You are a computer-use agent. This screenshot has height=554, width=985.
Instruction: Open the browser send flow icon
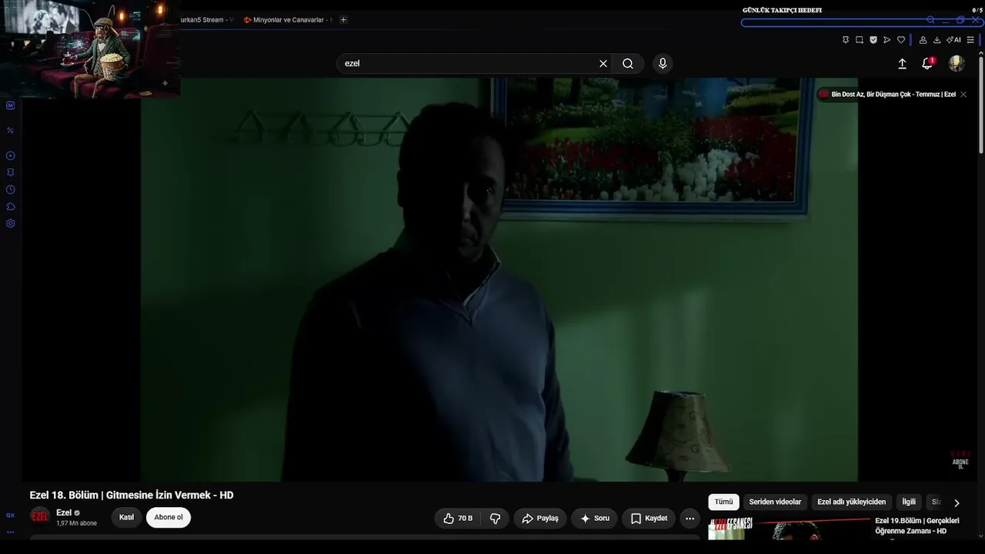887,40
